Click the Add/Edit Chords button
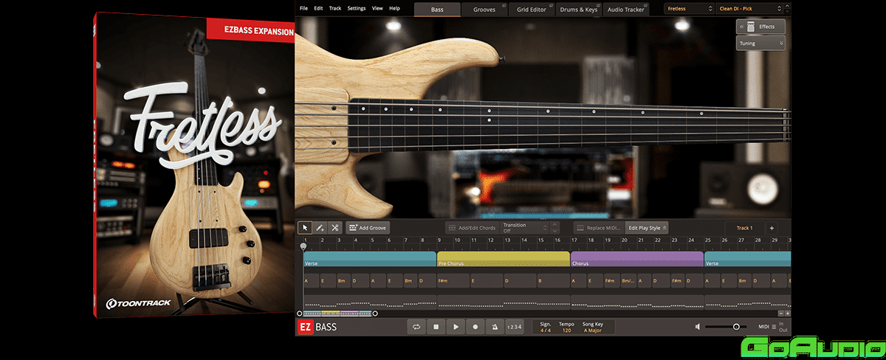 click(x=471, y=228)
